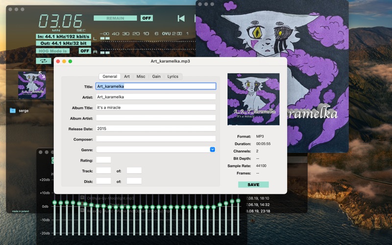This screenshot has height=245, width=392.
Task: Click the serge folder name in player
Action: 24,111
